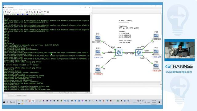Select the PC4 node in topology

(156, 36)
